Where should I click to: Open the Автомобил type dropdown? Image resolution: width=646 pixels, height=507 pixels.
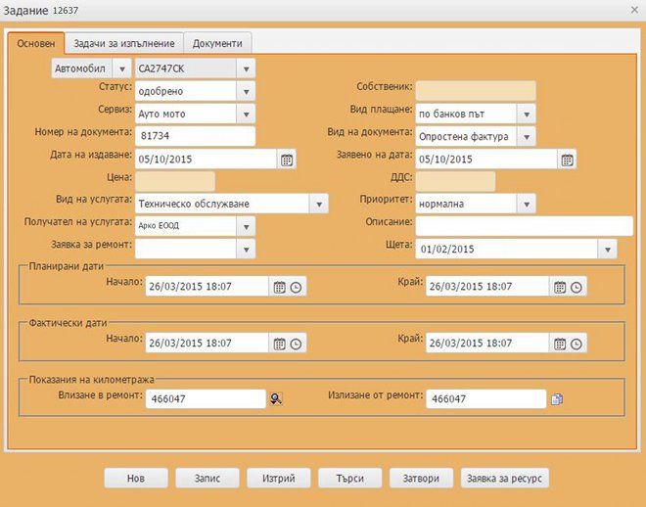tap(120, 69)
